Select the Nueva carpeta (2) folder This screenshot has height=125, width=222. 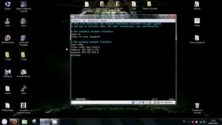click(x=197, y=39)
